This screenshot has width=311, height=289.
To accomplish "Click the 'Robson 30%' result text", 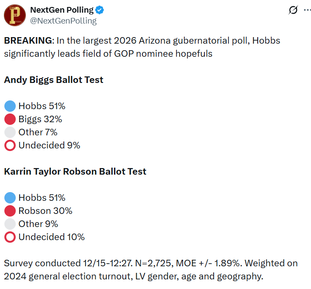I will click(45, 211).
